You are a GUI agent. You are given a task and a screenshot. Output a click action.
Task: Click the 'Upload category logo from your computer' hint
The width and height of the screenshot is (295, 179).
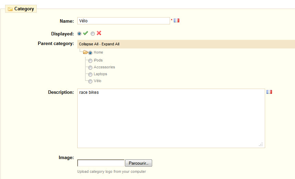(x=112, y=171)
